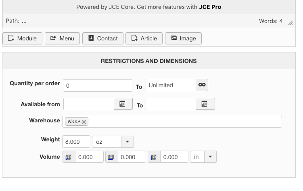Click the third volume dimension cube icon
This screenshot has width=303, height=191.
pos(153,157)
